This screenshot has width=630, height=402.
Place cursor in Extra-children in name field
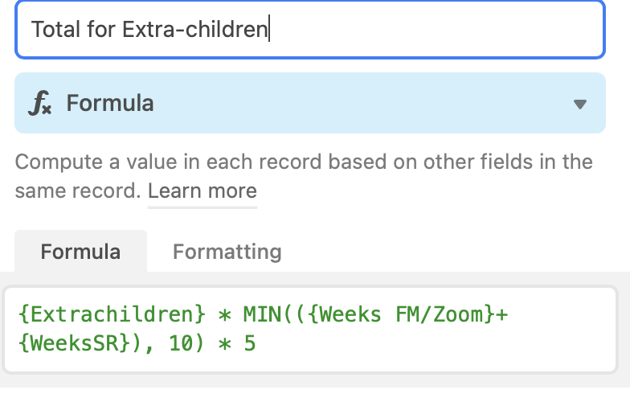tap(194, 29)
